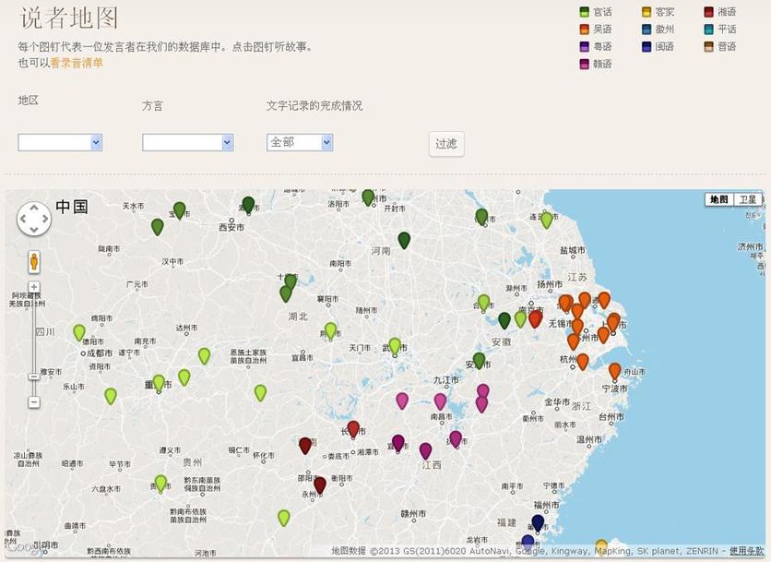Switch to 卫星 satellite view
This screenshot has height=562, width=771.
pos(746,199)
